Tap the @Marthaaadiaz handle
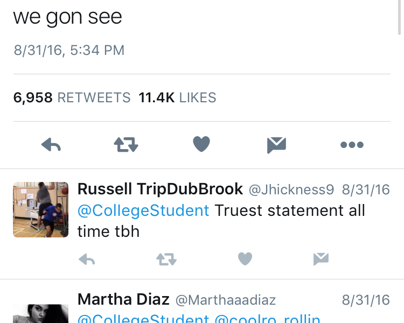 [x=226, y=300]
